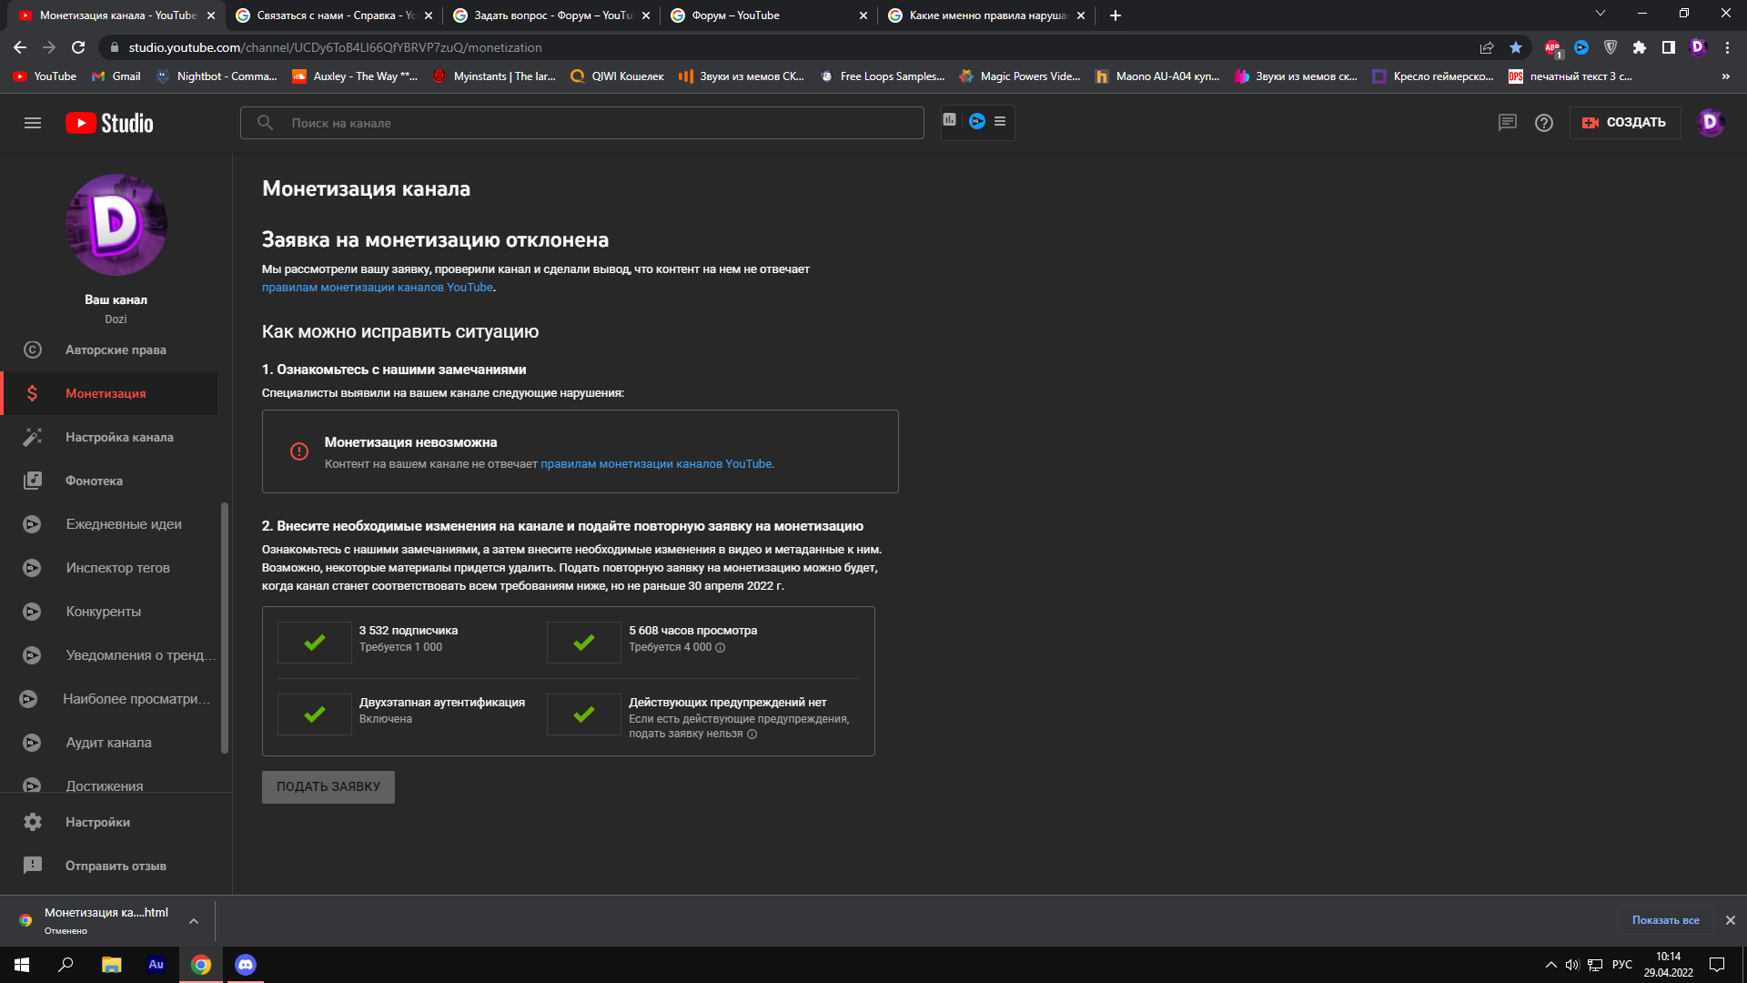The image size is (1747, 983).
Task: Open the Настройки menu item
Action: coord(99,822)
